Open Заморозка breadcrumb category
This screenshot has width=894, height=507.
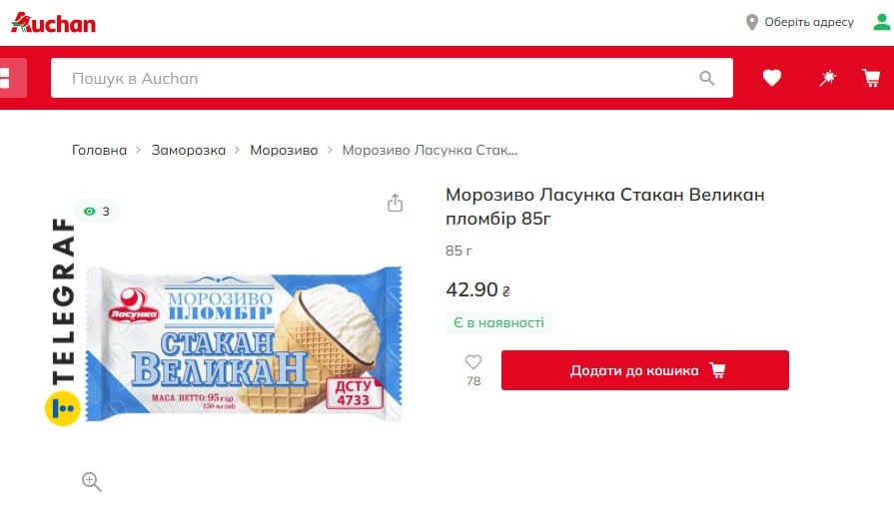(x=188, y=150)
